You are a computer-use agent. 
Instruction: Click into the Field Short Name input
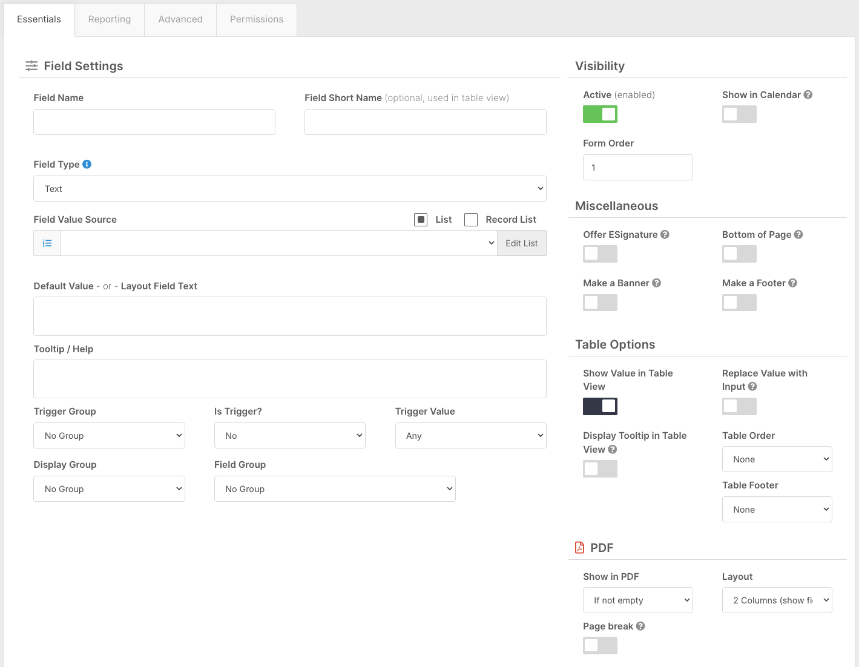coord(426,122)
